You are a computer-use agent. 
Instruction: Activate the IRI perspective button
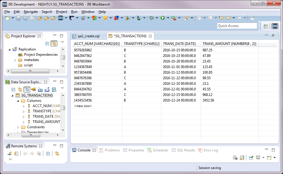coord(275,26)
